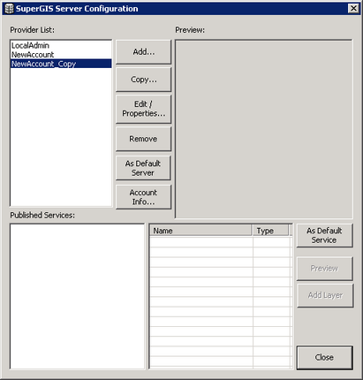Click the As Default Service button

(x=324, y=235)
